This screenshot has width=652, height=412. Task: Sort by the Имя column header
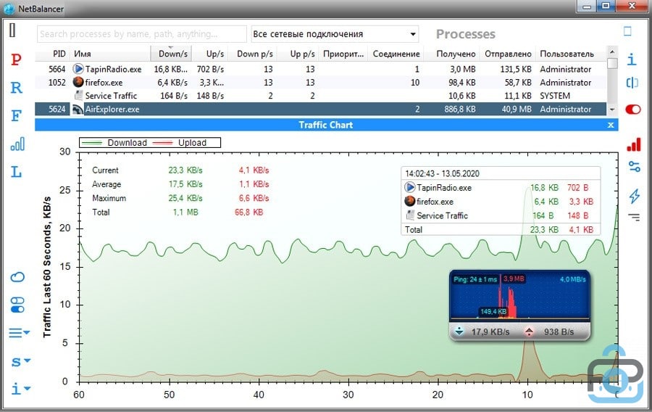pos(110,54)
